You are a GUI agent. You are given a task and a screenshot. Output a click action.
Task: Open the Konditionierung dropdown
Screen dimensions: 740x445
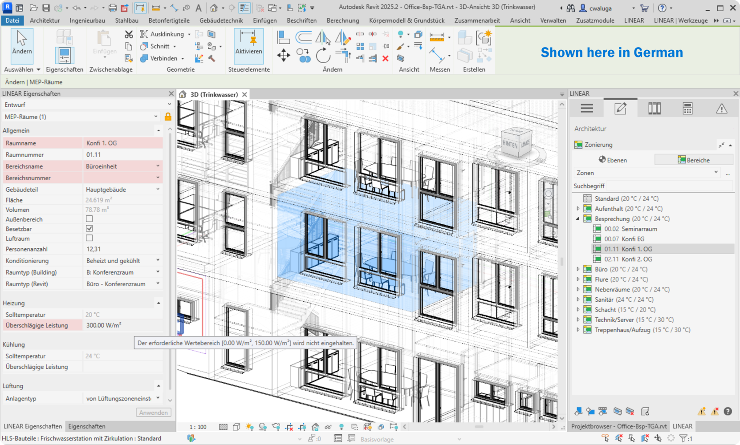(x=158, y=260)
